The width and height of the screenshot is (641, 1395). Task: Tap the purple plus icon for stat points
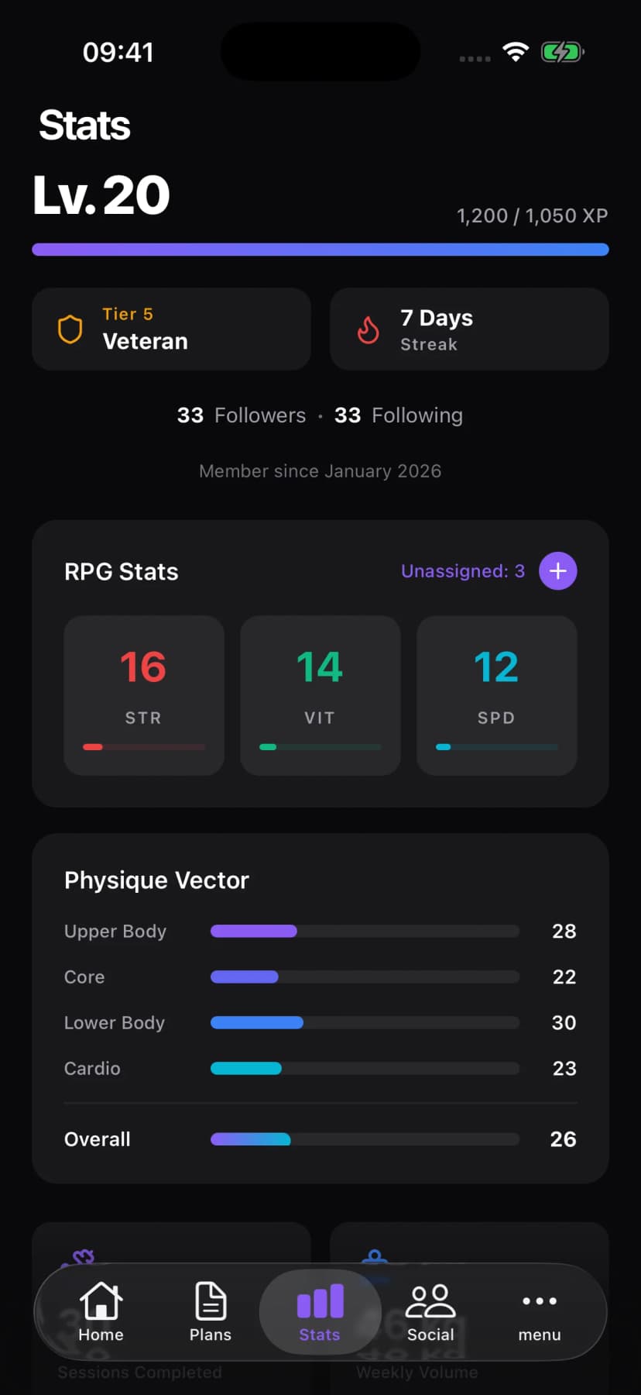pyautogui.click(x=557, y=570)
